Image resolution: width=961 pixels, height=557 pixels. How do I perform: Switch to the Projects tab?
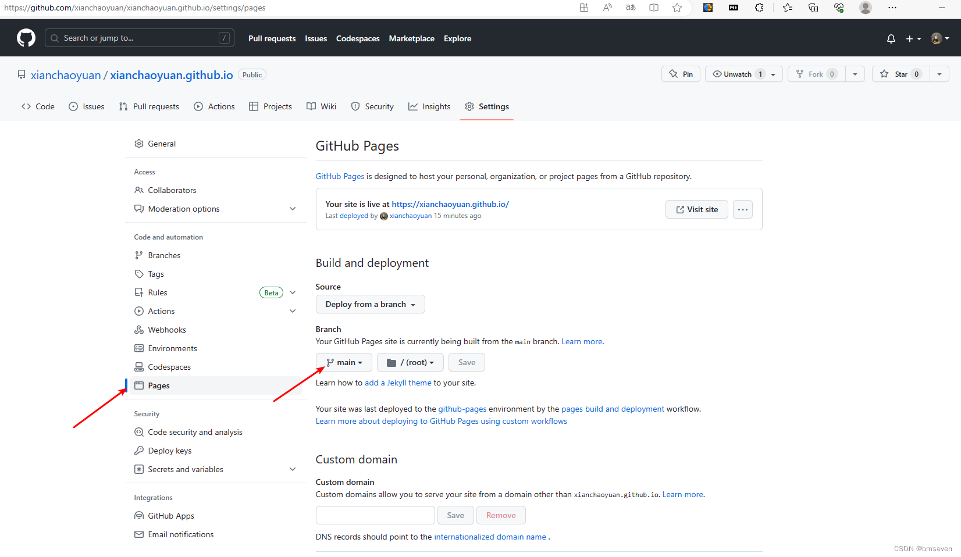click(270, 106)
